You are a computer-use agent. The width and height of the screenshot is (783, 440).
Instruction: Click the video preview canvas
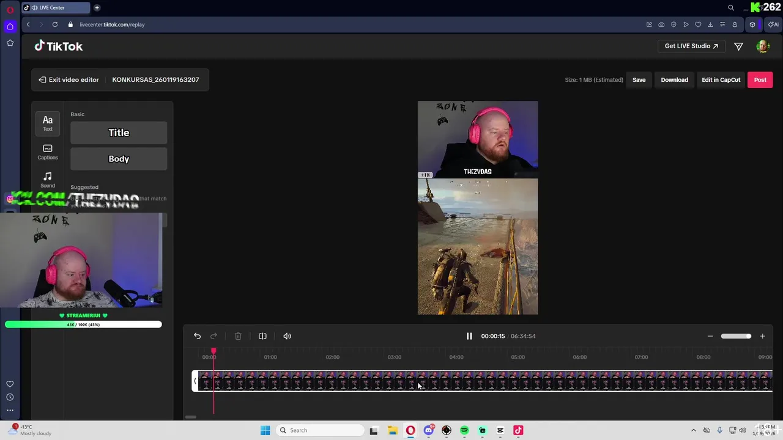pyautogui.click(x=478, y=208)
